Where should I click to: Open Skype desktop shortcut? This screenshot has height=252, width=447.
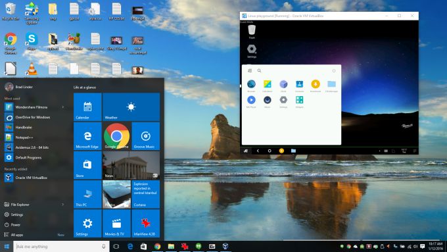32,41
